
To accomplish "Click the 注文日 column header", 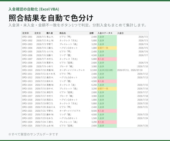I will tap(38, 33).
